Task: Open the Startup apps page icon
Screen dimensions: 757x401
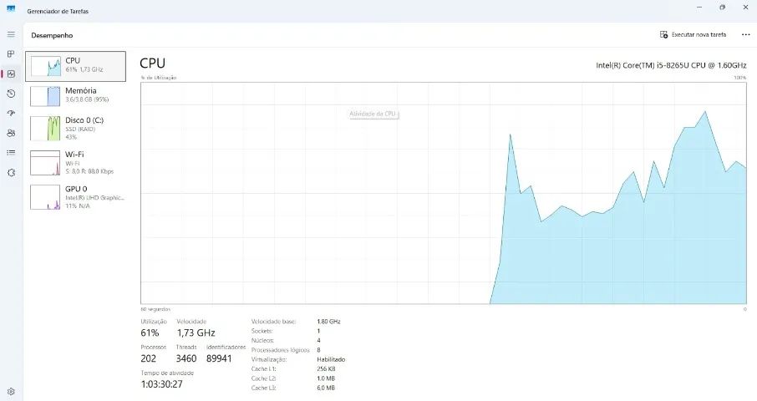Action: pyautogui.click(x=11, y=113)
